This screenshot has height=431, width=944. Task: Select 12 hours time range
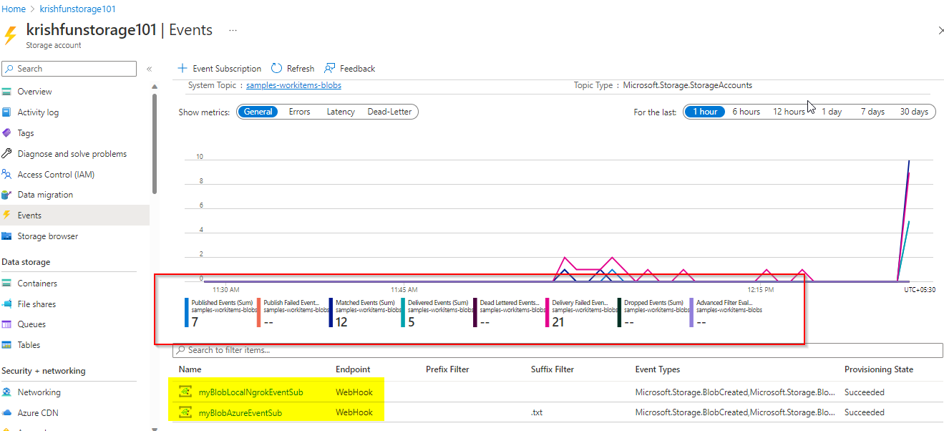pyautogui.click(x=789, y=112)
